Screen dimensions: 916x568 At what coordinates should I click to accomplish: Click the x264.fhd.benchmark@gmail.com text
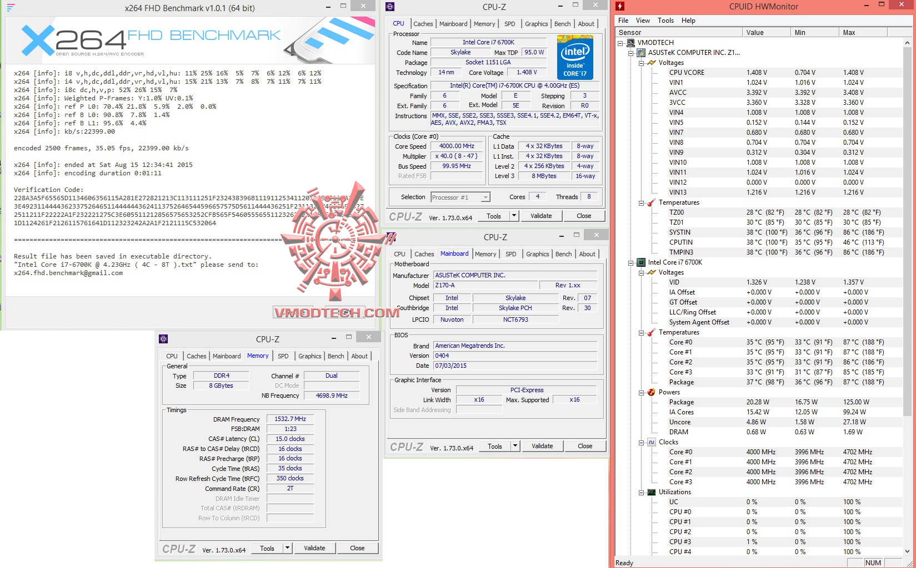(68, 273)
